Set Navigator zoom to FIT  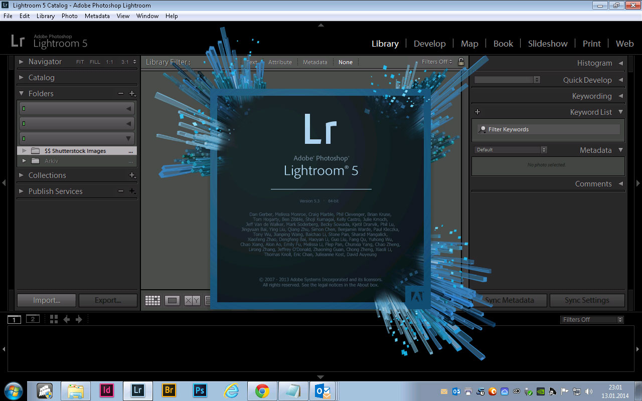(x=80, y=62)
